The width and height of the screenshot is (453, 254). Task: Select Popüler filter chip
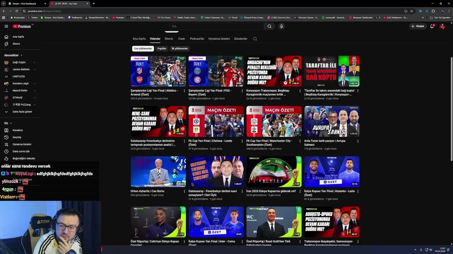162,49
